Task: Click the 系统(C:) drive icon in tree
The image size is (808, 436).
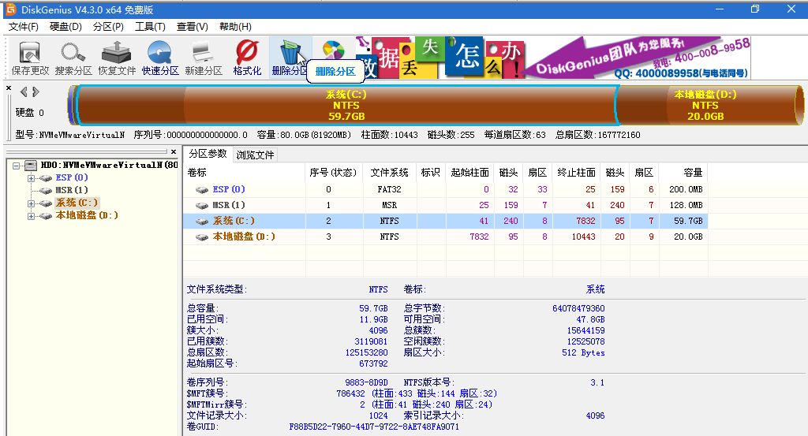Action: (x=46, y=203)
